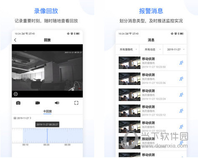
Task: Open the 所有动态 dropdown filter
Action: 151,49
